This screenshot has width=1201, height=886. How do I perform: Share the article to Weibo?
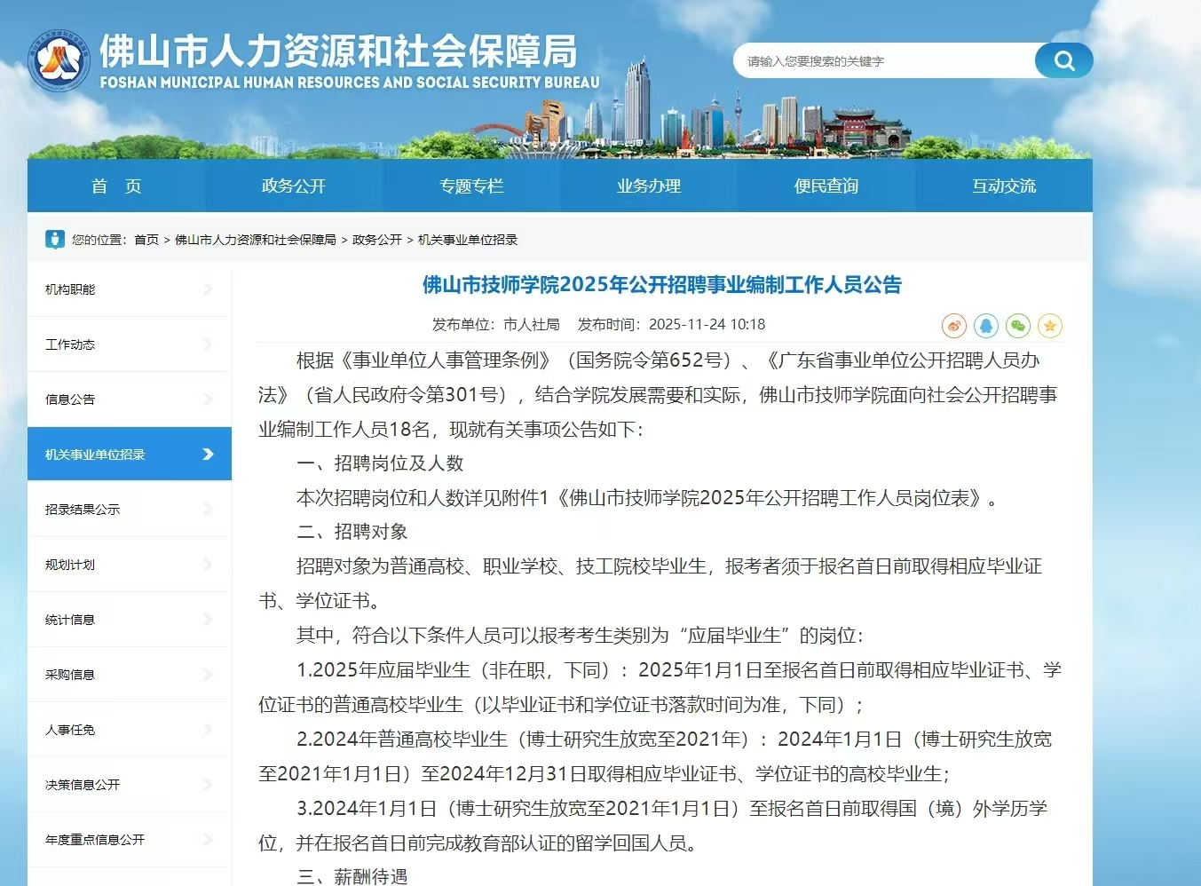pyautogui.click(x=953, y=326)
